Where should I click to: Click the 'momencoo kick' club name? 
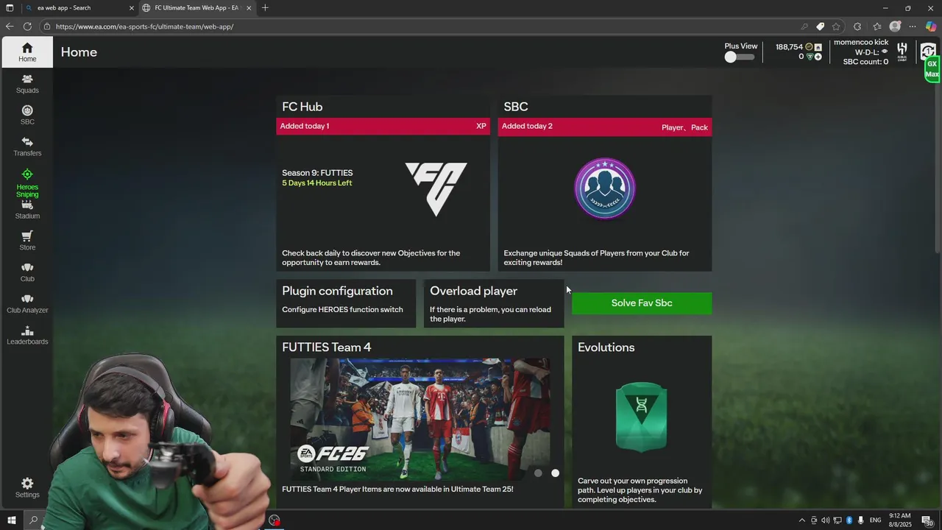(861, 42)
